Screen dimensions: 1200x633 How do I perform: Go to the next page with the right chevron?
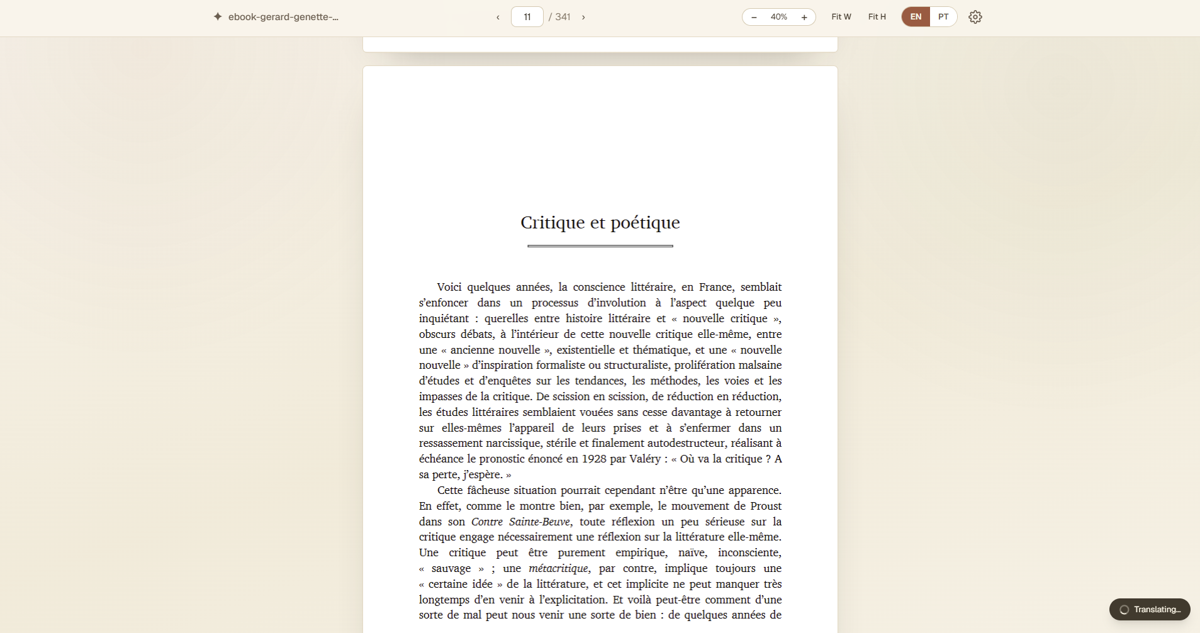coord(583,17)
